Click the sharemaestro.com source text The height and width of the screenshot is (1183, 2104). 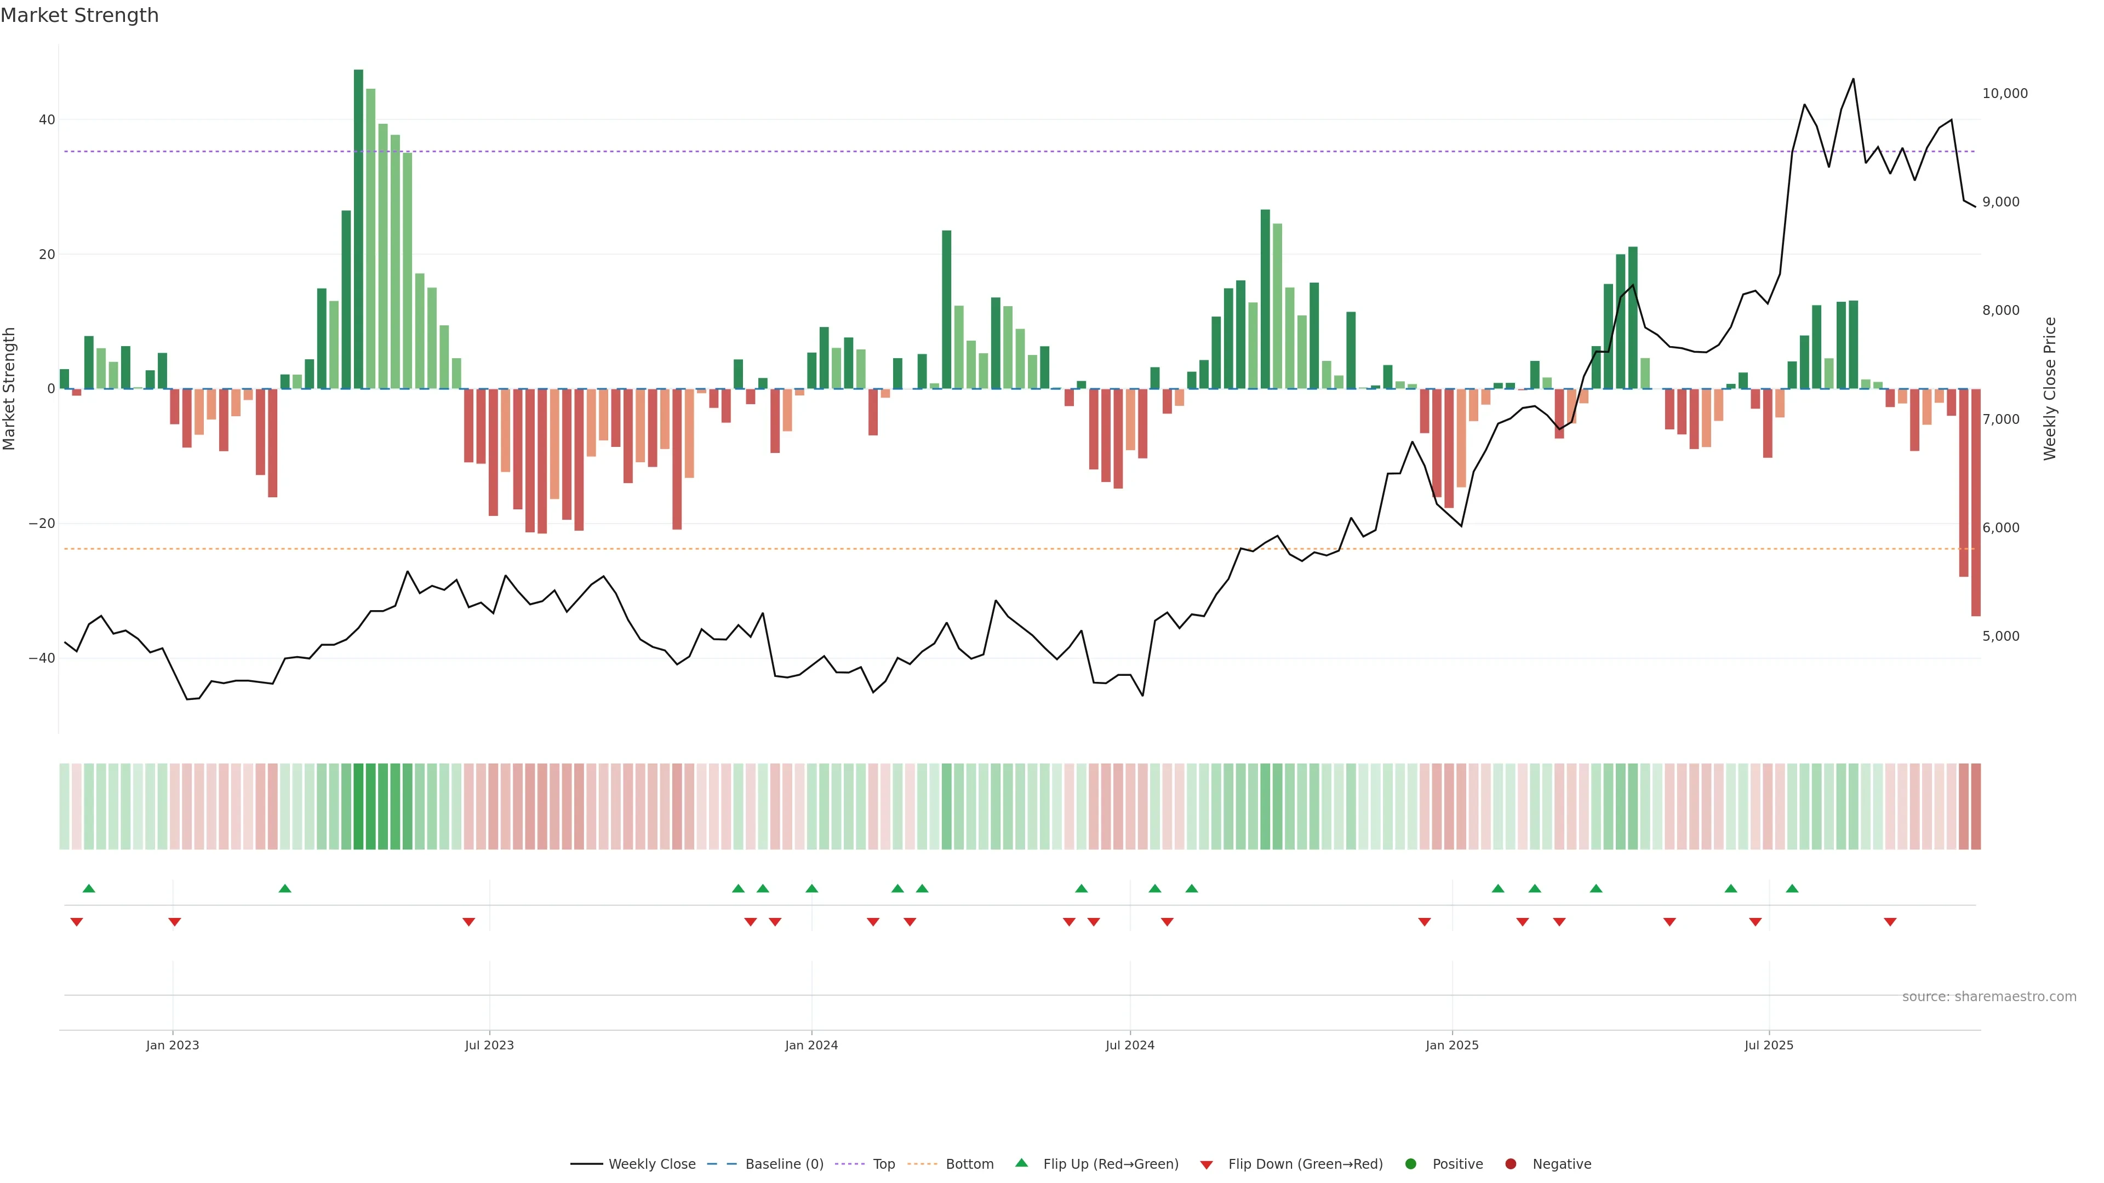click(x=1989, y=996)
